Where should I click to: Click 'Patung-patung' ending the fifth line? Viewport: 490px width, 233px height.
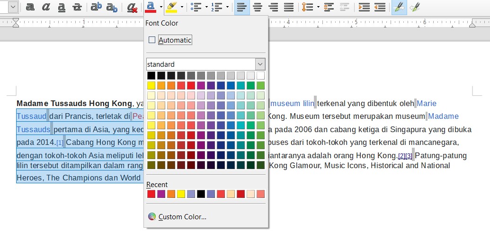441,156
